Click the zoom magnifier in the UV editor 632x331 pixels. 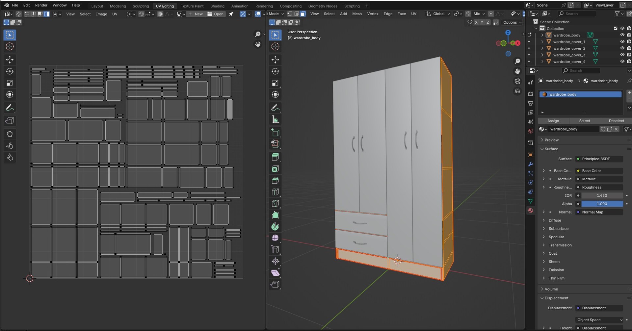(x=258, y=34)
